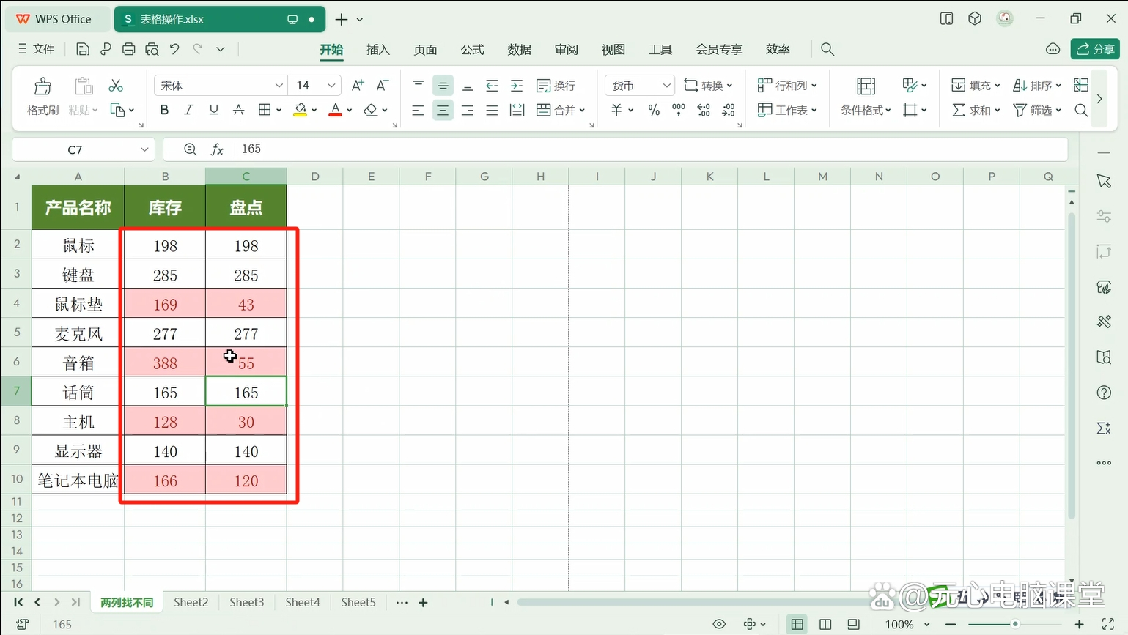Toggle wrap text 换行
This screenshot has height=635, width=1128.
[x=556, y=86]
